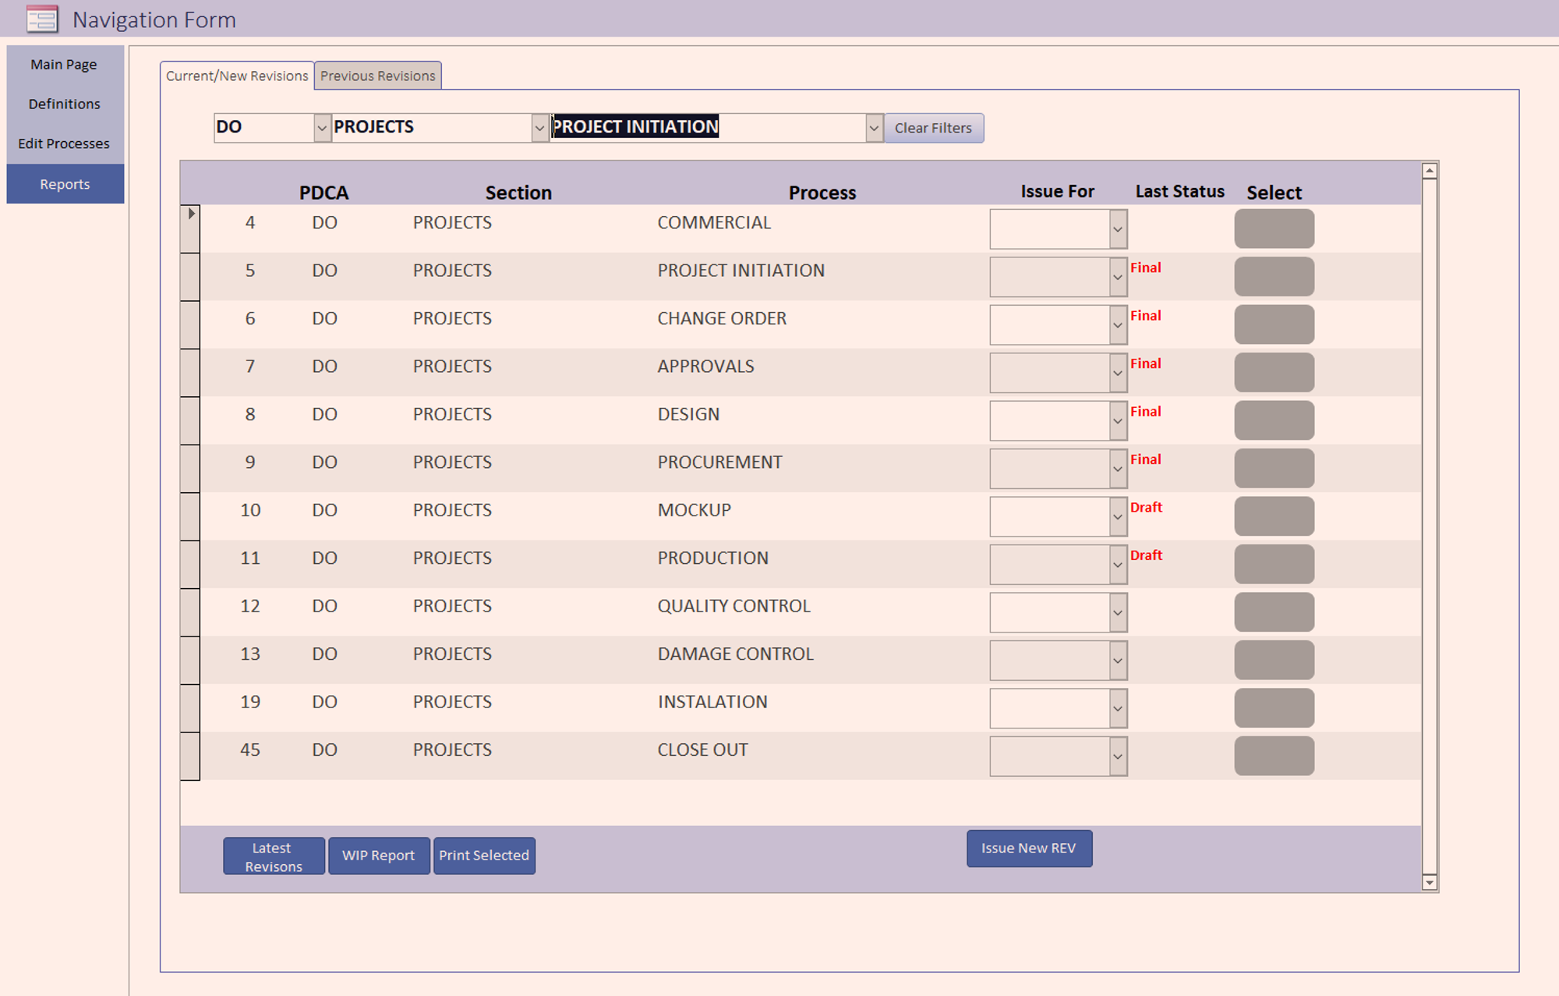This screenshot has height=996, width=1559.
Task: Open Issue For dropdown for DESIGN row
Action: pyautogui.click(x=1118, y=421)
